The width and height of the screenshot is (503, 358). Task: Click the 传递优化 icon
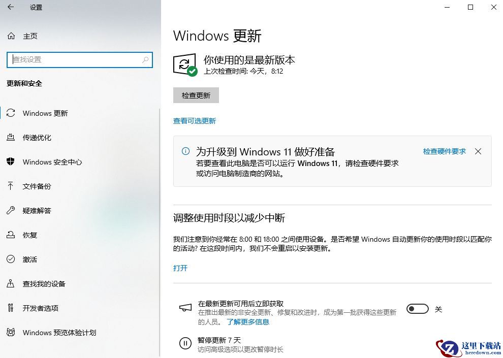pos(11,138)
